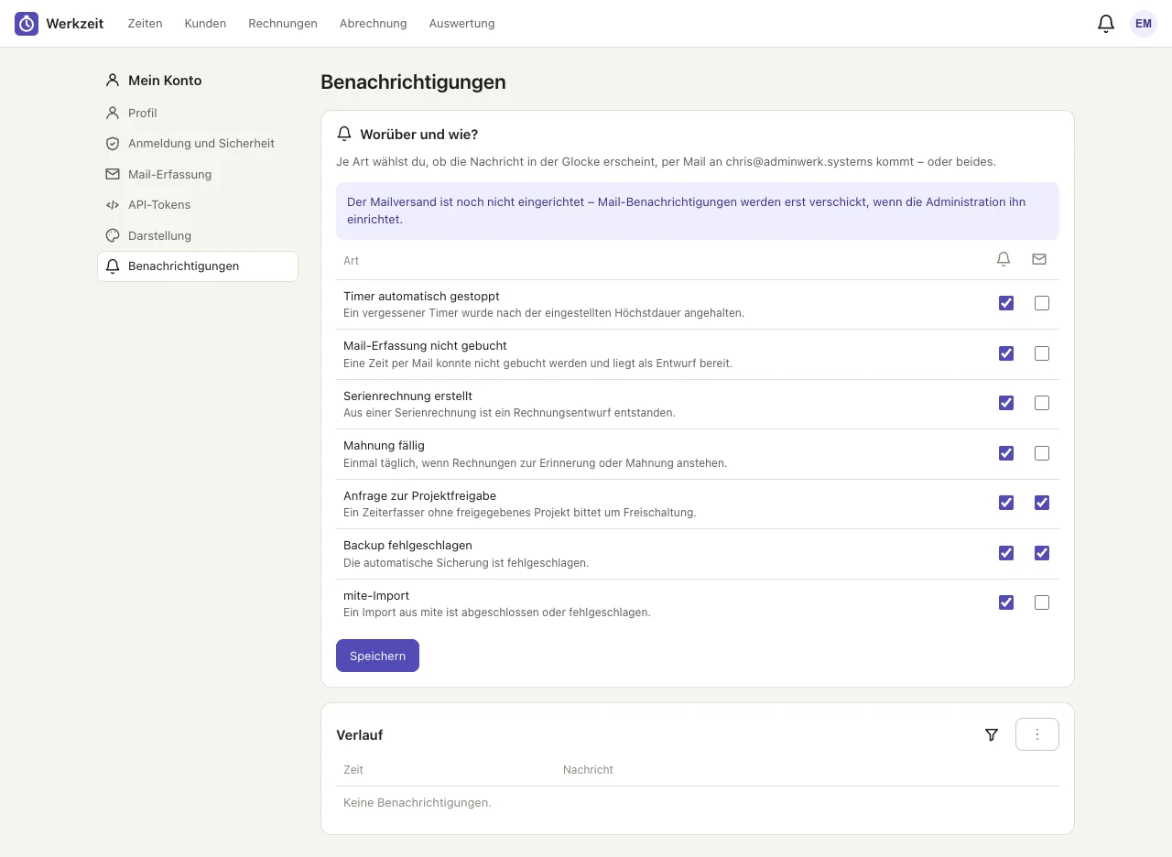Check mail box for Mail-Erfassung nicht gebucht
1172x857 pixels.
pos(1042,353)
